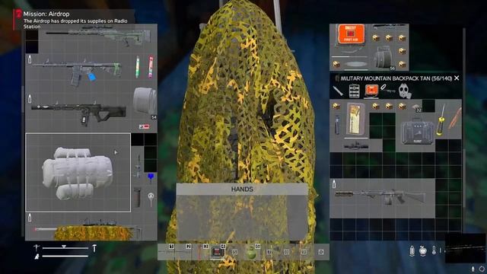Select hotbar slot 7
The image size is (487, 274).
[269, 252]
